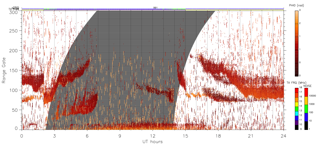Click the 'UT hours' x-axis title
The width and height of the screenshot is (319, 147).
[152, 142]
